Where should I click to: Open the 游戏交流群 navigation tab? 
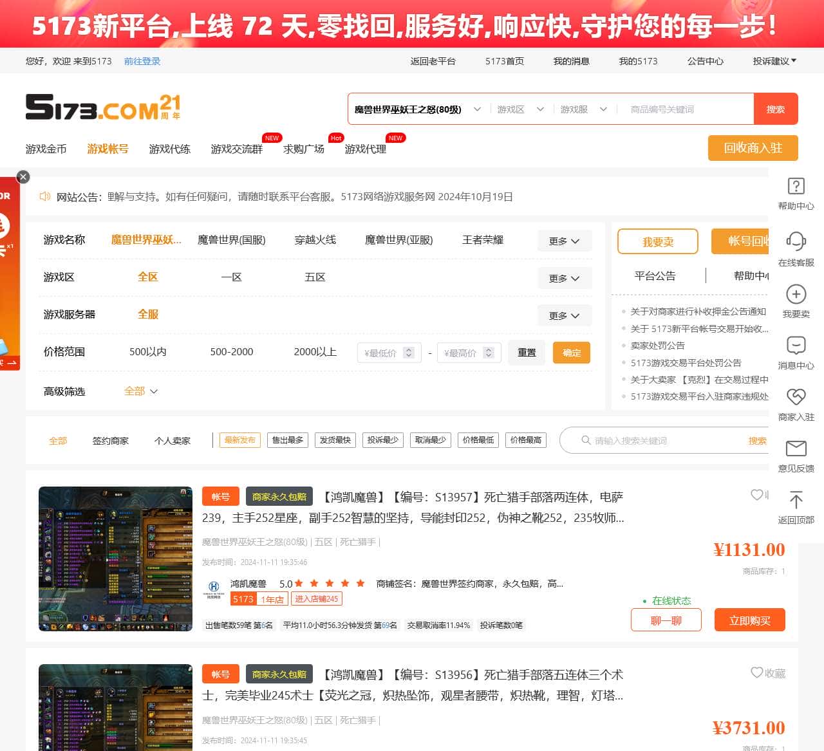[x=236, y=149]
